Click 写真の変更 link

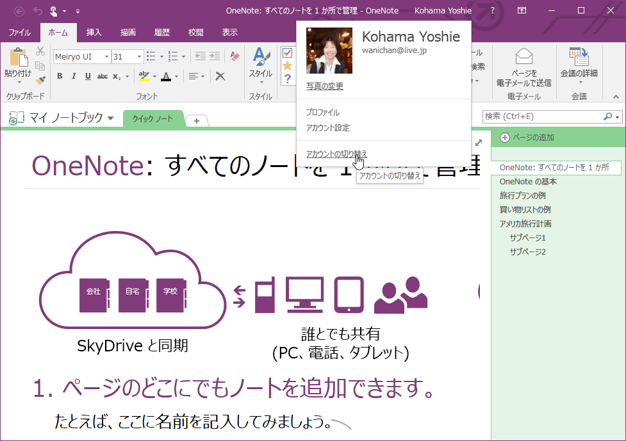click(325, 86)
